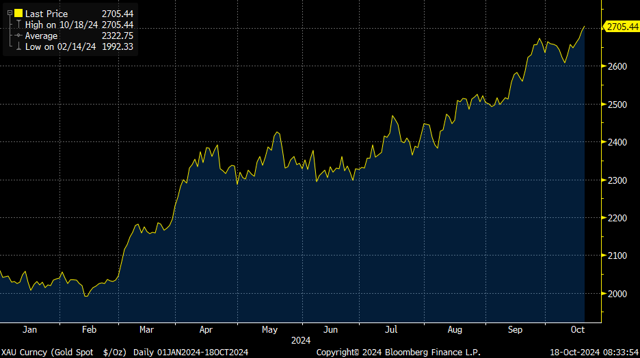Viewport: 640px width, 358px height.
Task: Click the 2000 price axis label
Action: (618, 294)
